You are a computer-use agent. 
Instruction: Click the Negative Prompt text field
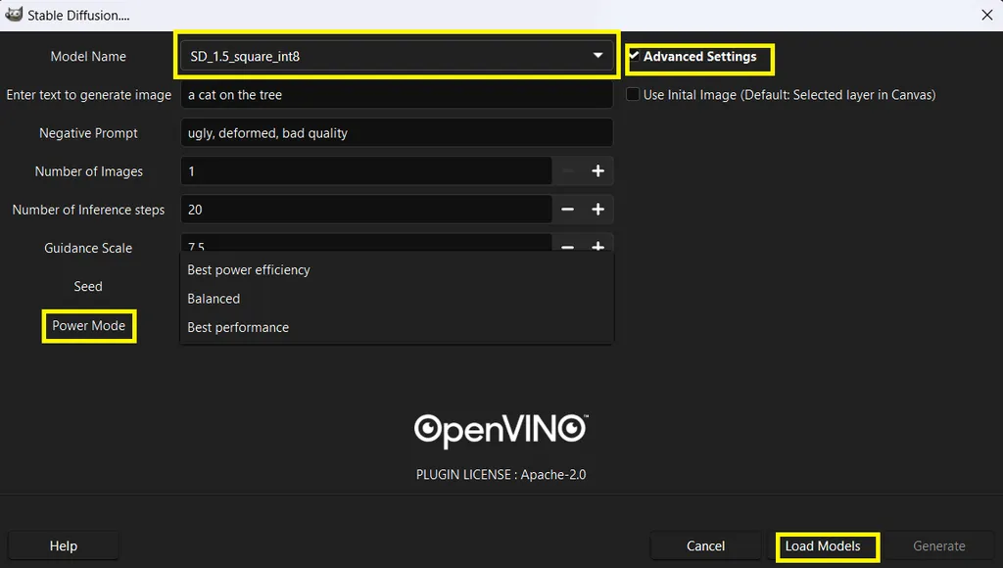pos(396,132)
